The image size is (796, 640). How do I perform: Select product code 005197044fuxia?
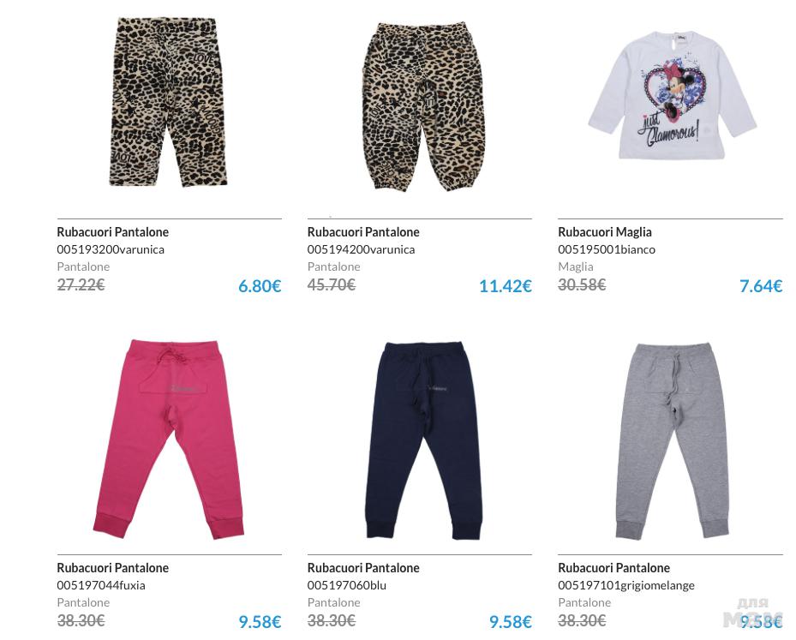[101, 585]
